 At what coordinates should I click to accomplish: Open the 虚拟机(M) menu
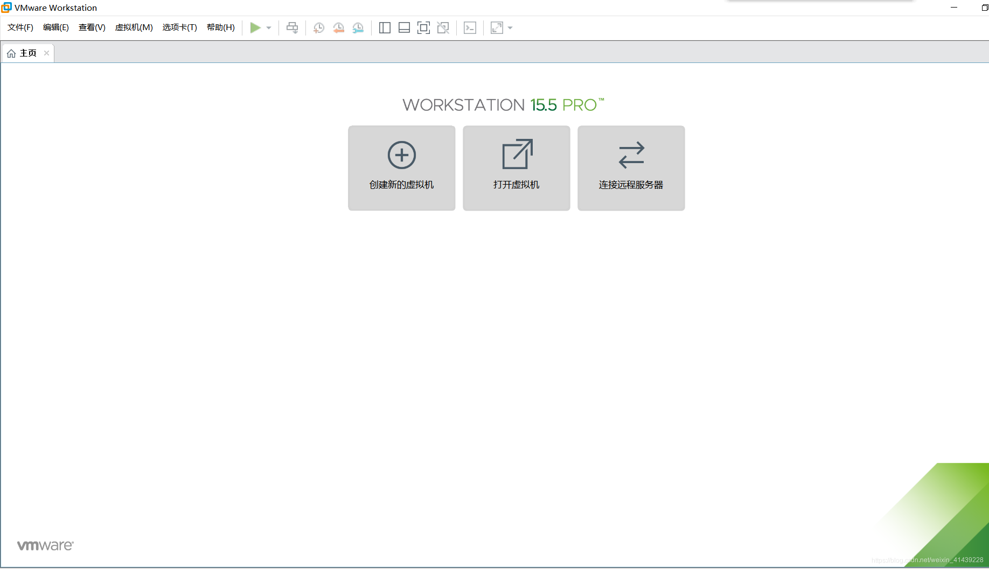pyautogui.click(x=134, y=27)
